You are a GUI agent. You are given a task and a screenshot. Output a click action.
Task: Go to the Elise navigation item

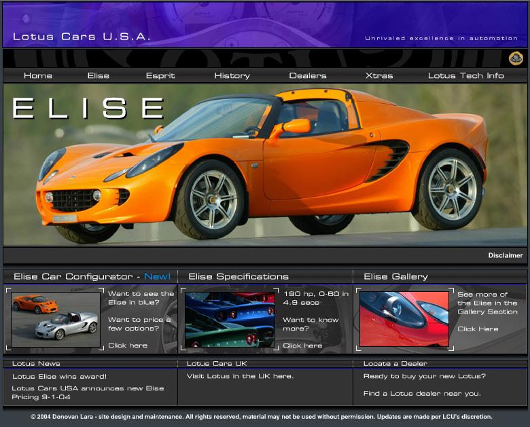[99, 75]
